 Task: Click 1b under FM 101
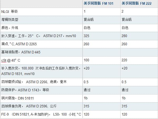[x=86, y=98]
